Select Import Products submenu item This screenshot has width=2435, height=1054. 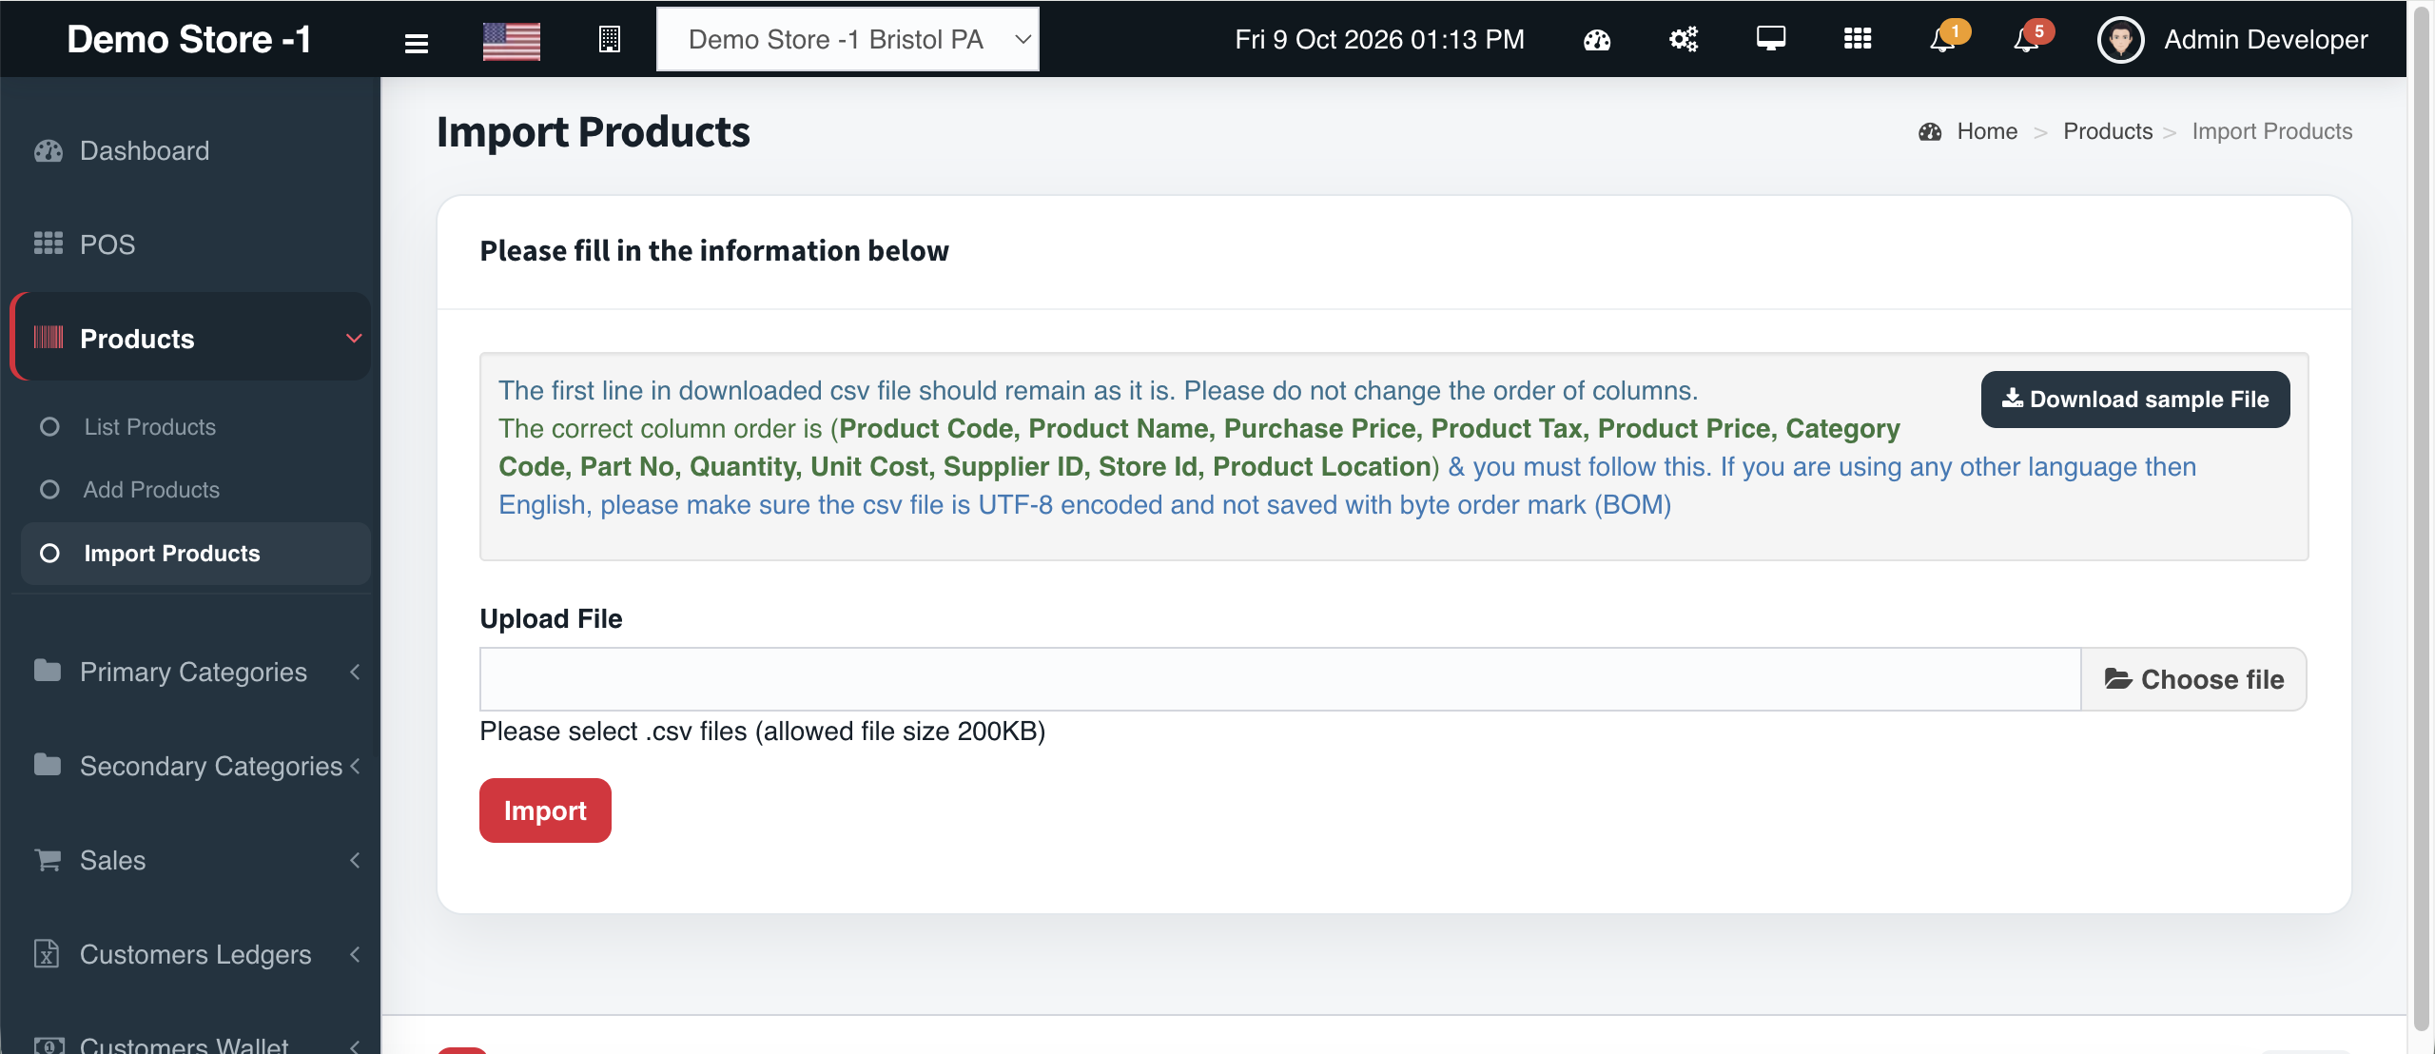point(195,554)
